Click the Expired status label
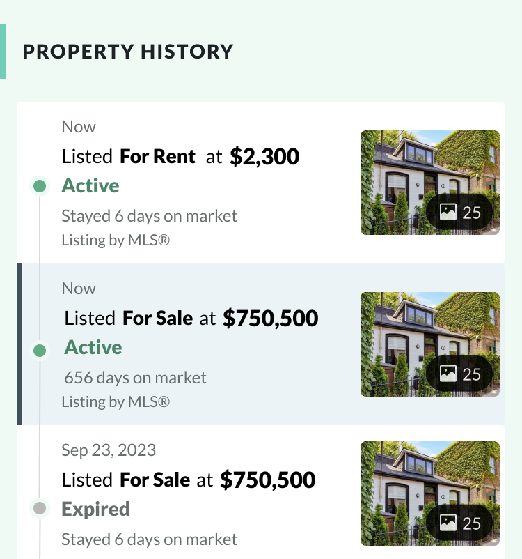This screenshot has width=522, height=559. [x=95, y=509]
